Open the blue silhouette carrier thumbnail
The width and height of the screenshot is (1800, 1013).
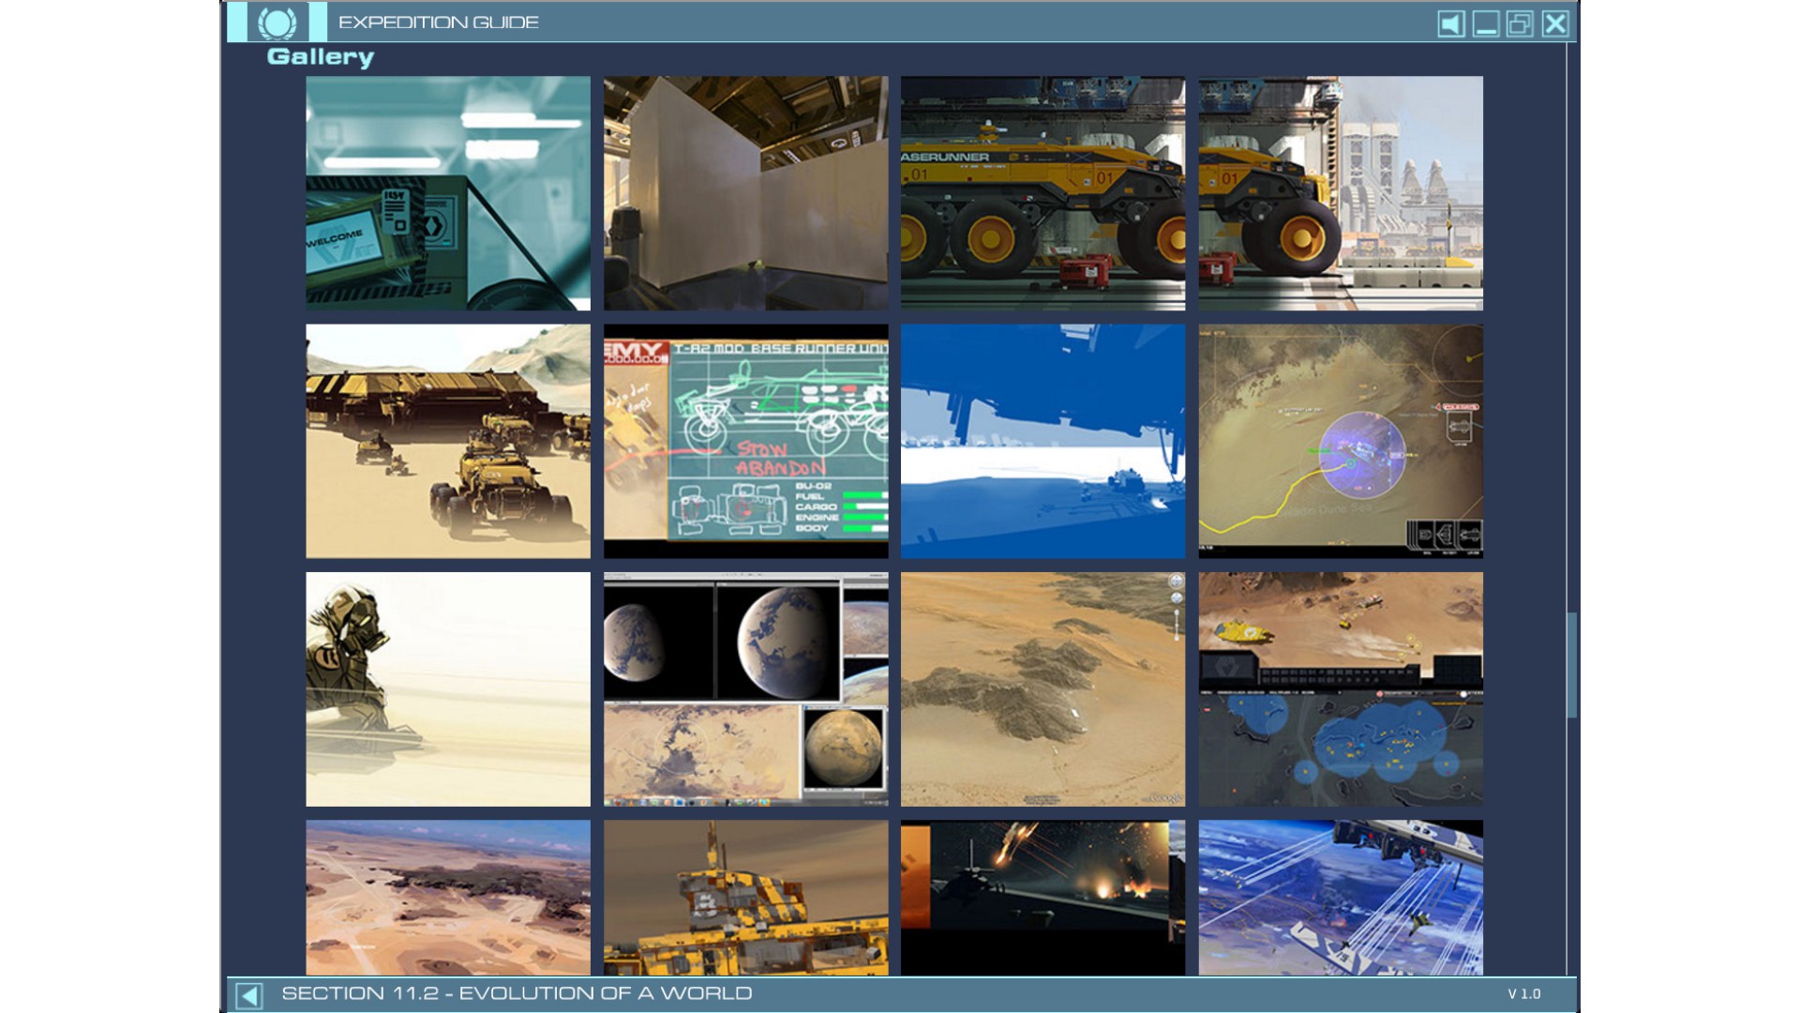coord(1042,441)
